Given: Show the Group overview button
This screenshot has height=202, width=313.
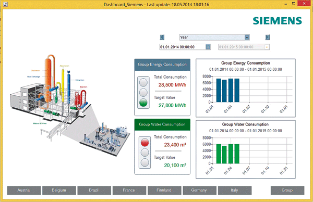Looking at the screenshot, I should click(x=287, y=190).
